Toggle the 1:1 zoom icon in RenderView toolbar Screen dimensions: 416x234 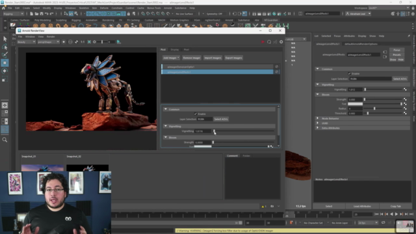83,42
